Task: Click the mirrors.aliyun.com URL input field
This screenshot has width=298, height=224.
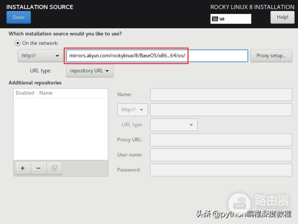Action: coord(156,56)
